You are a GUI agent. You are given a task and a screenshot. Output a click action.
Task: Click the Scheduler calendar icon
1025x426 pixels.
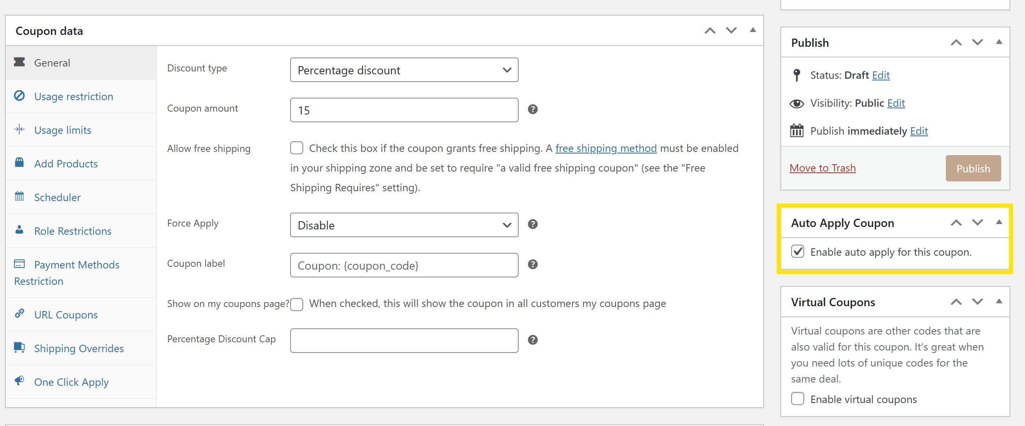19,196
